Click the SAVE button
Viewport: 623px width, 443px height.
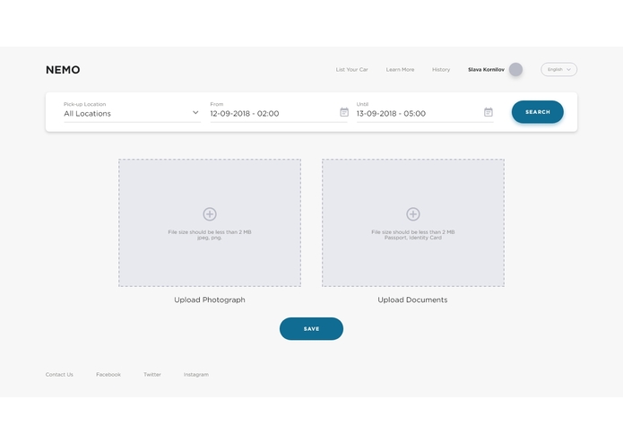[x=312, y=328]
